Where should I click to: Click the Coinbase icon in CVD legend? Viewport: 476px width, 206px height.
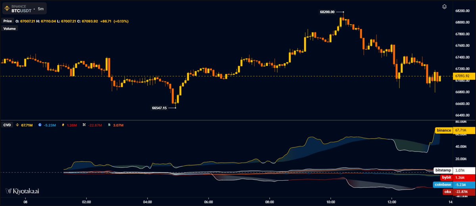coord(40,125)
